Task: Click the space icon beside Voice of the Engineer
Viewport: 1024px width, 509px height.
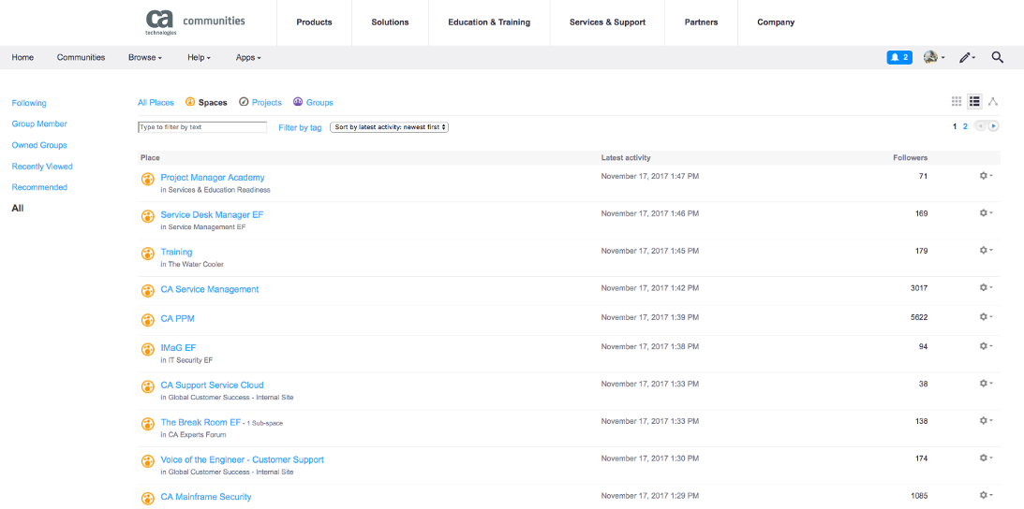Action: 148,460
